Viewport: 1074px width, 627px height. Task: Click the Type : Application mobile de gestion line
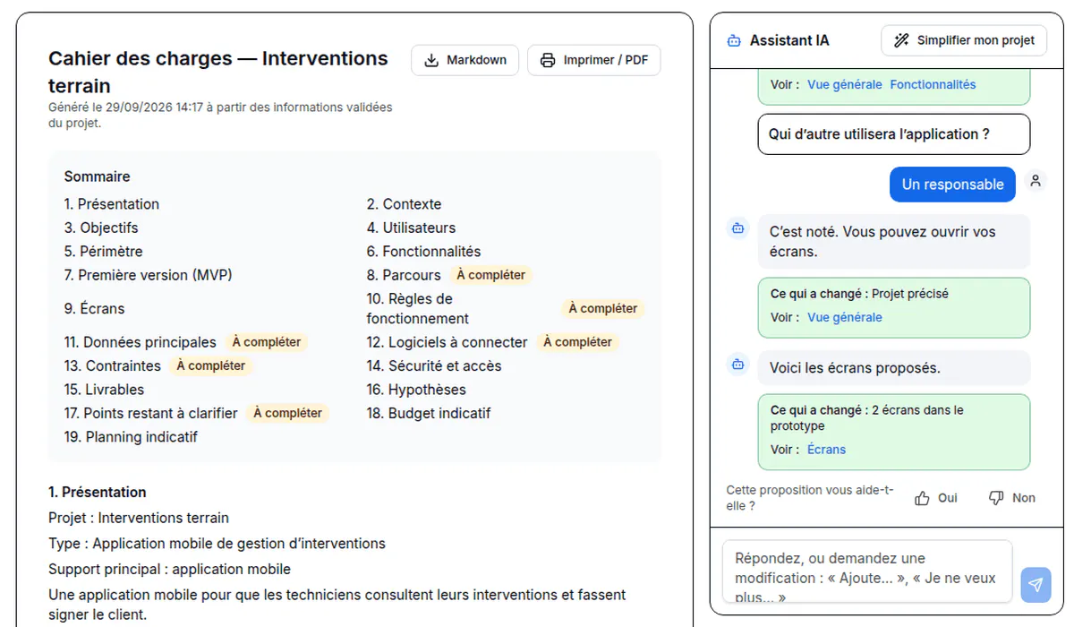[x=217, y=543]
